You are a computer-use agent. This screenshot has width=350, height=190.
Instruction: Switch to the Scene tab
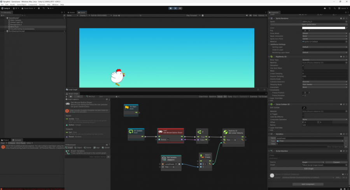click(72, 12)
